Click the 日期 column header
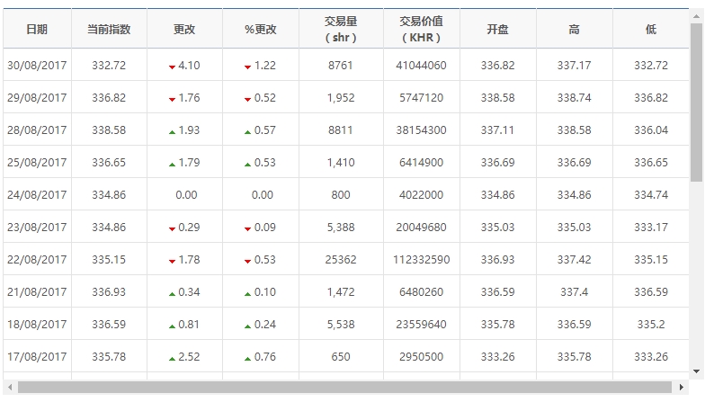 click(x=37, y=30)
